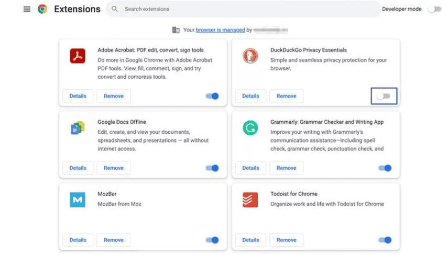Disable the Adobe Acrobat extension
The width and height of the screenshot is (445, 255).
click(212, 96)
